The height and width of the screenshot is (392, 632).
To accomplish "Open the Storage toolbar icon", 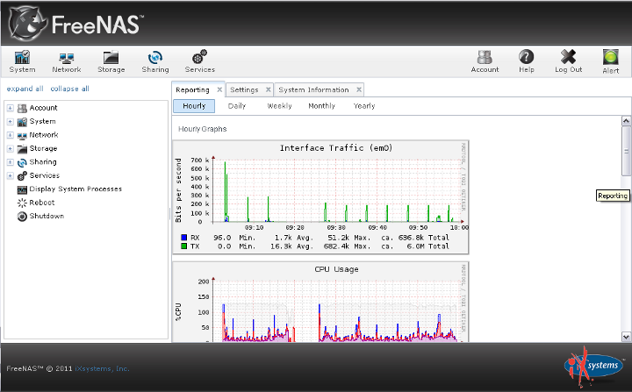I will pyautogui.click(x=111, y=61).
